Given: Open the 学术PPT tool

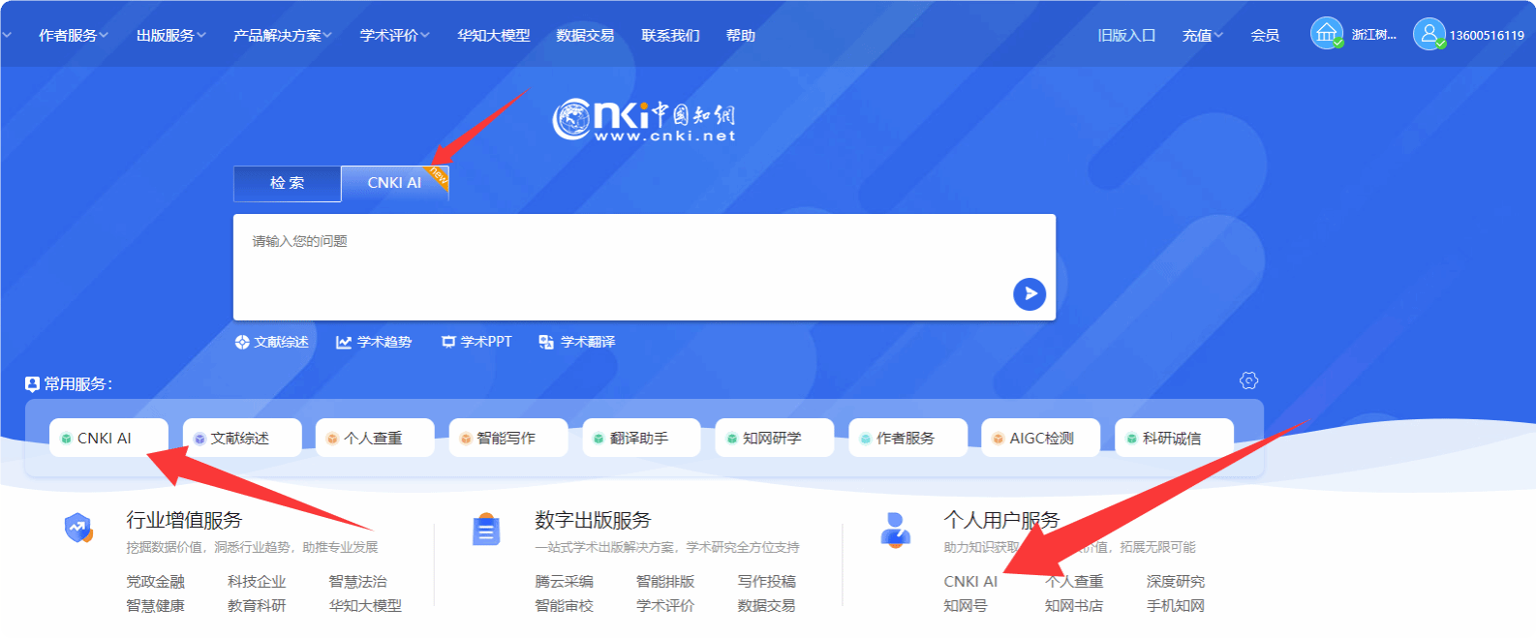Looking at the screenshot, I should 476,342.
